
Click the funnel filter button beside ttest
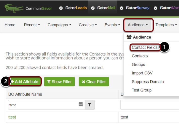point(90,105)
